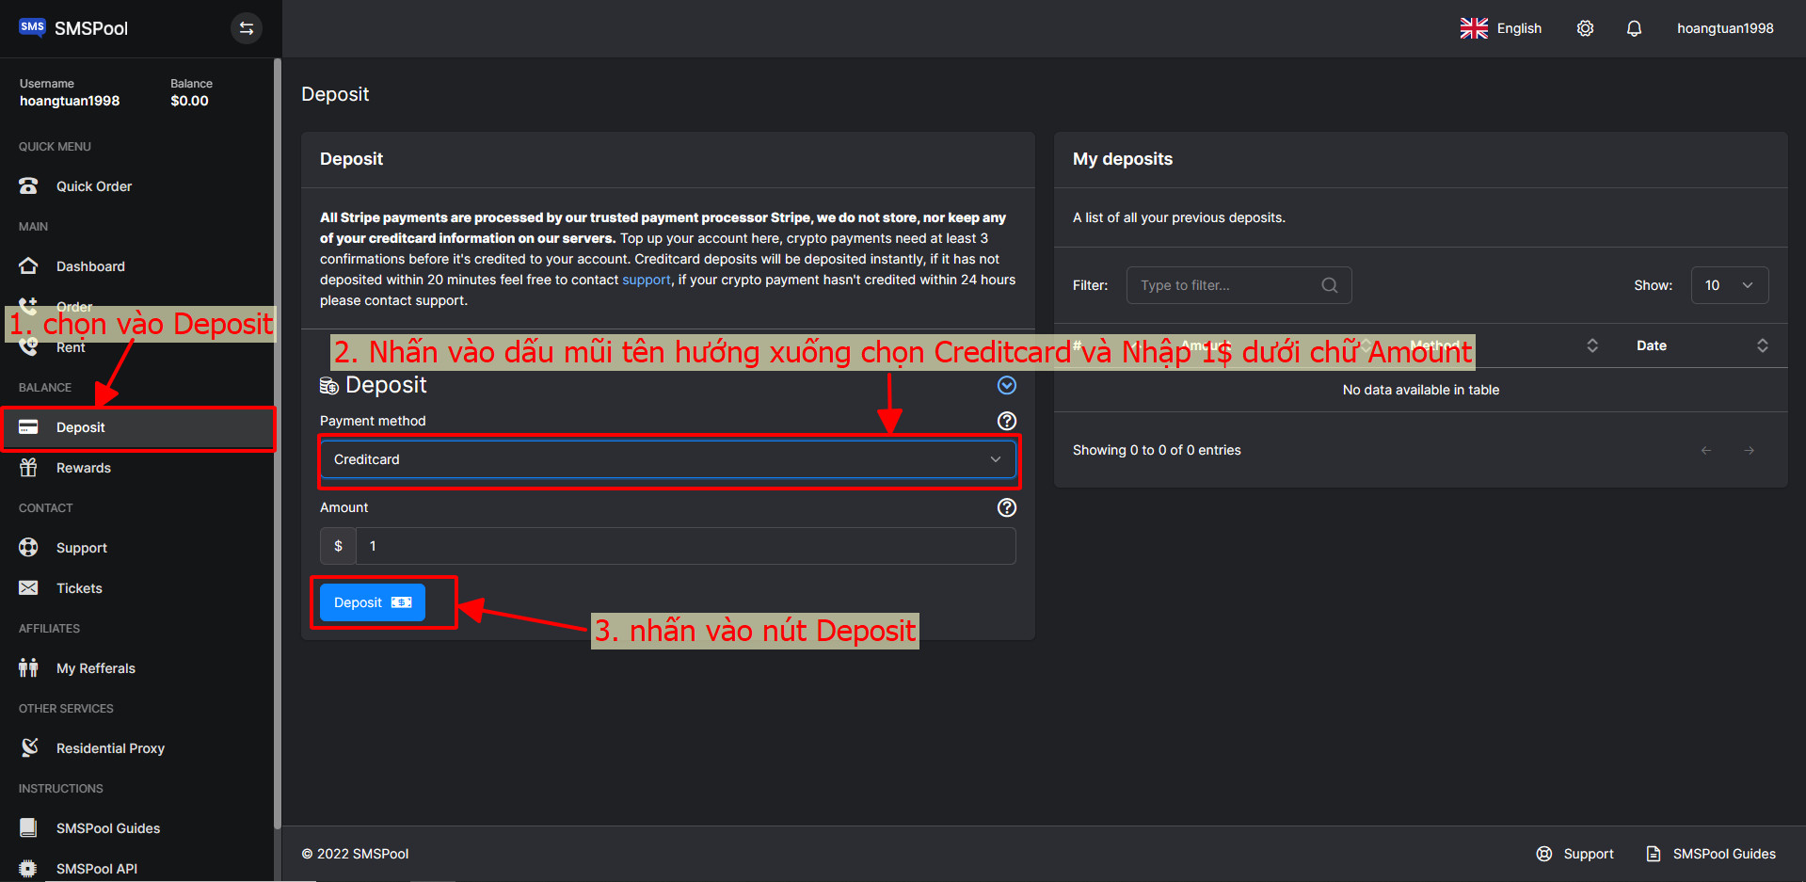1806x882 pixels.
Task: Go to Dashboard in sidebar
Action: [89, 266]
